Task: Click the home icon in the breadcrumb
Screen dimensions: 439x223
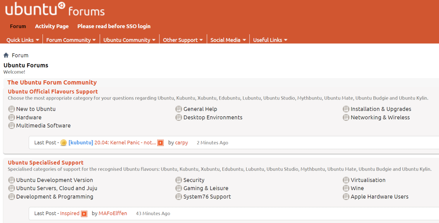Action: [x=6, y=55]
